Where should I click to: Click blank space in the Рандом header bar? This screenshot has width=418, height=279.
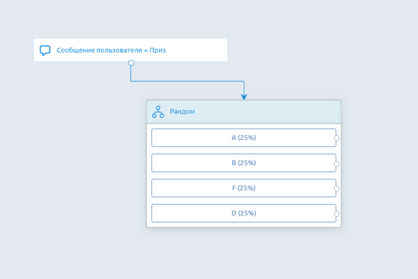click(x=273, y=112)
